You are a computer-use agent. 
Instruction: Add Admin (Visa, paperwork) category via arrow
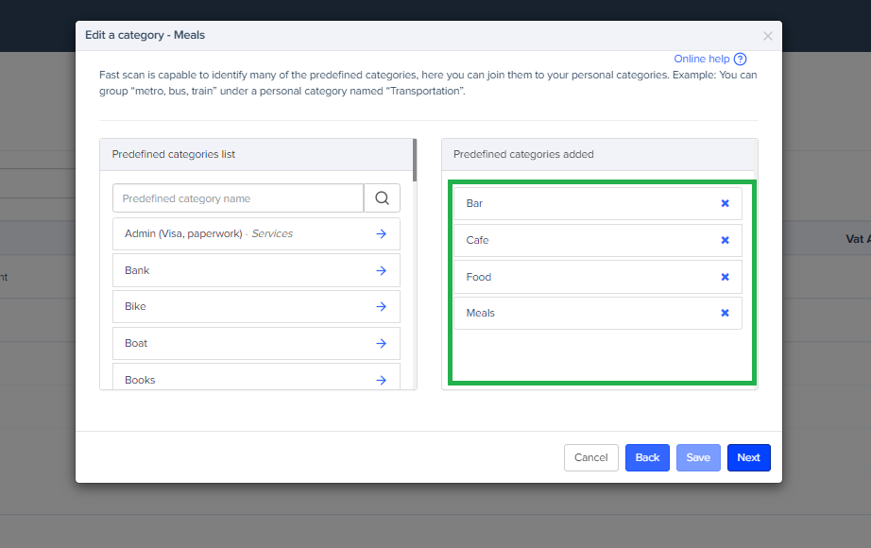381,234
